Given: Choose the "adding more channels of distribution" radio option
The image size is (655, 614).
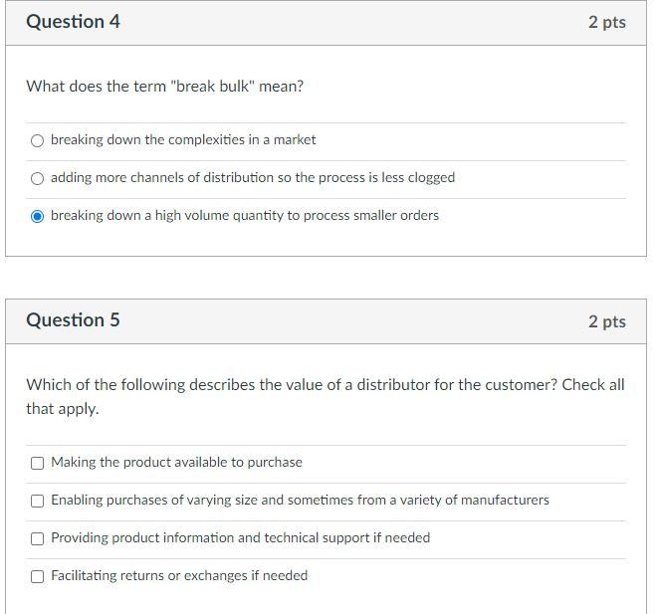Looking at the screenshot, I should [38, 178].
